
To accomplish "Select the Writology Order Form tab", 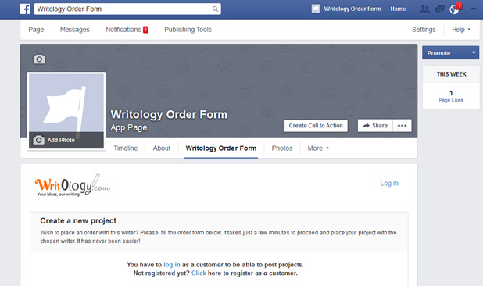I will [x=221, y=148].
